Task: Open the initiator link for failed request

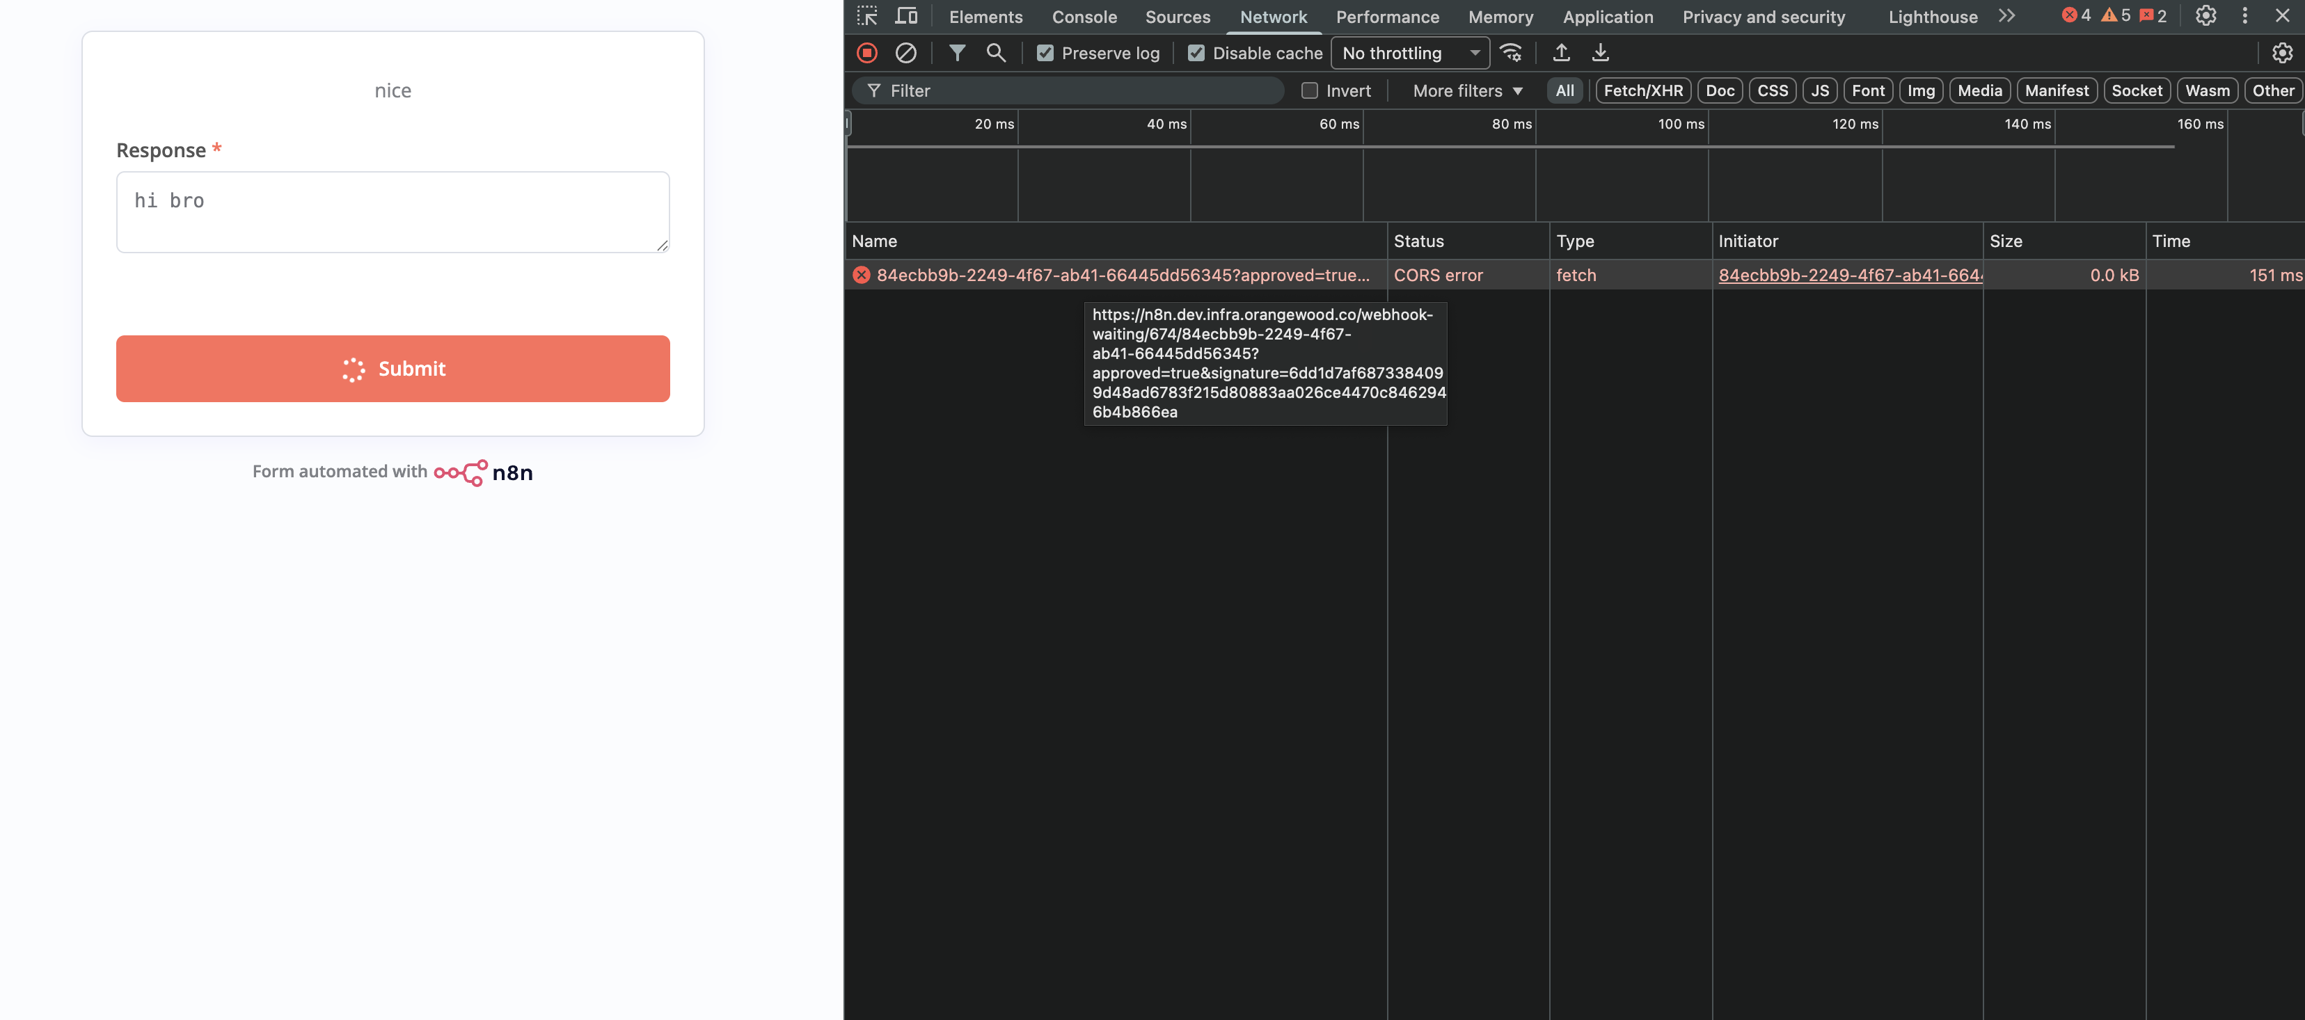Action: click(1848, 275)
